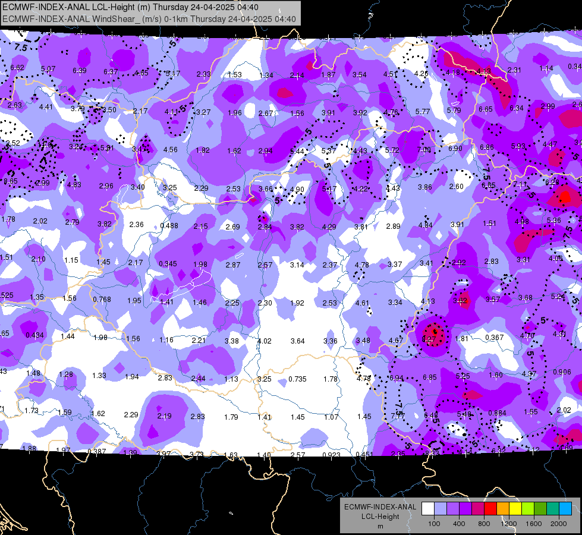Click the wind shear value 3.38
582x535 pixels.
(232, 341)
